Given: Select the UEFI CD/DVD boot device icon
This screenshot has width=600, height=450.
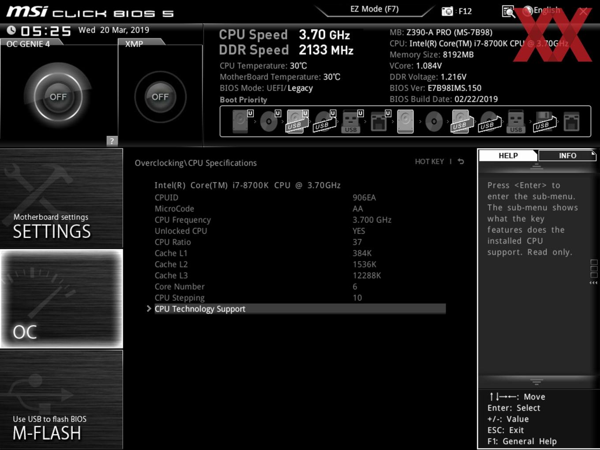Looking at the screenshot, I should (270, 121).
